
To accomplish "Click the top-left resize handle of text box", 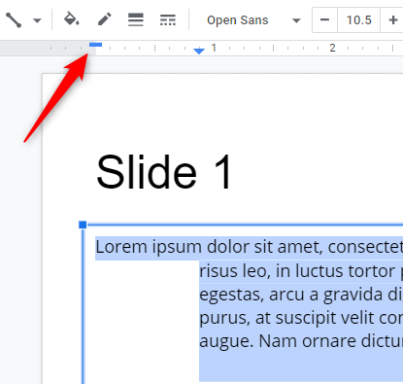I will click(x=83, y=225).
